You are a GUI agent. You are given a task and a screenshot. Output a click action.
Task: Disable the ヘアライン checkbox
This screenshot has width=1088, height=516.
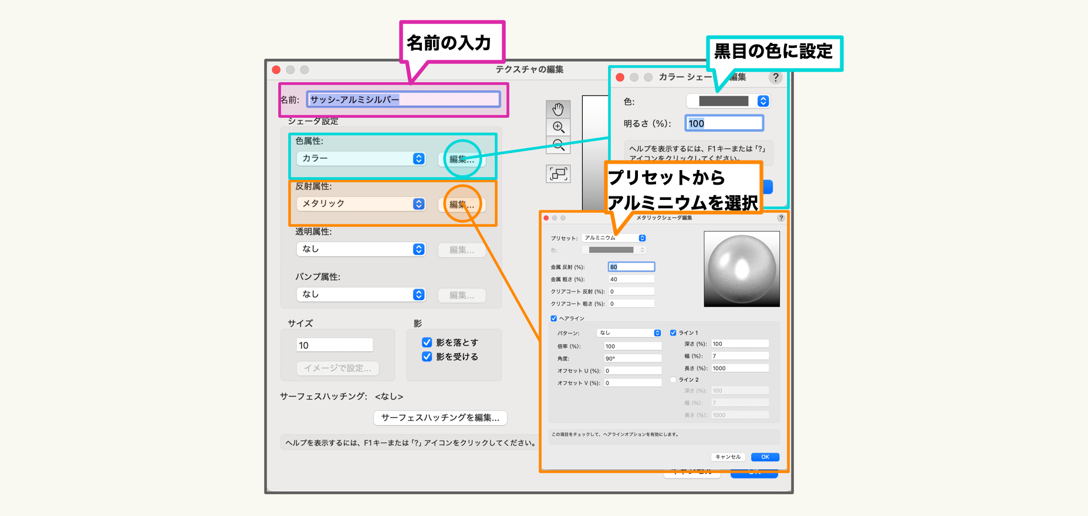[x=553, y=318]
